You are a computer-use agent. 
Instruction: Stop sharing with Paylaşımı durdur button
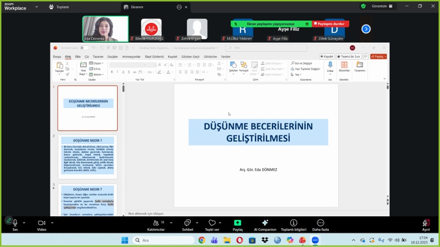(331, 24)
